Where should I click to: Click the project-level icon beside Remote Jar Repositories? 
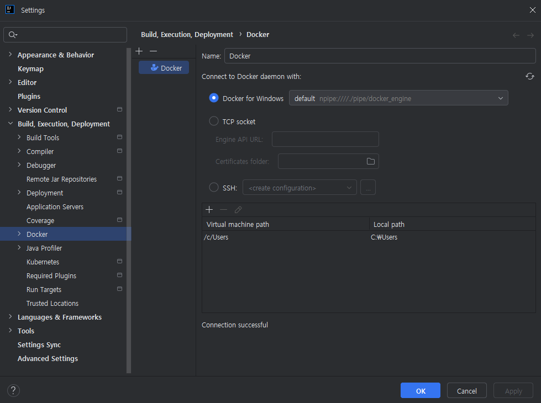pyautogui.click(x=120, y=178)
